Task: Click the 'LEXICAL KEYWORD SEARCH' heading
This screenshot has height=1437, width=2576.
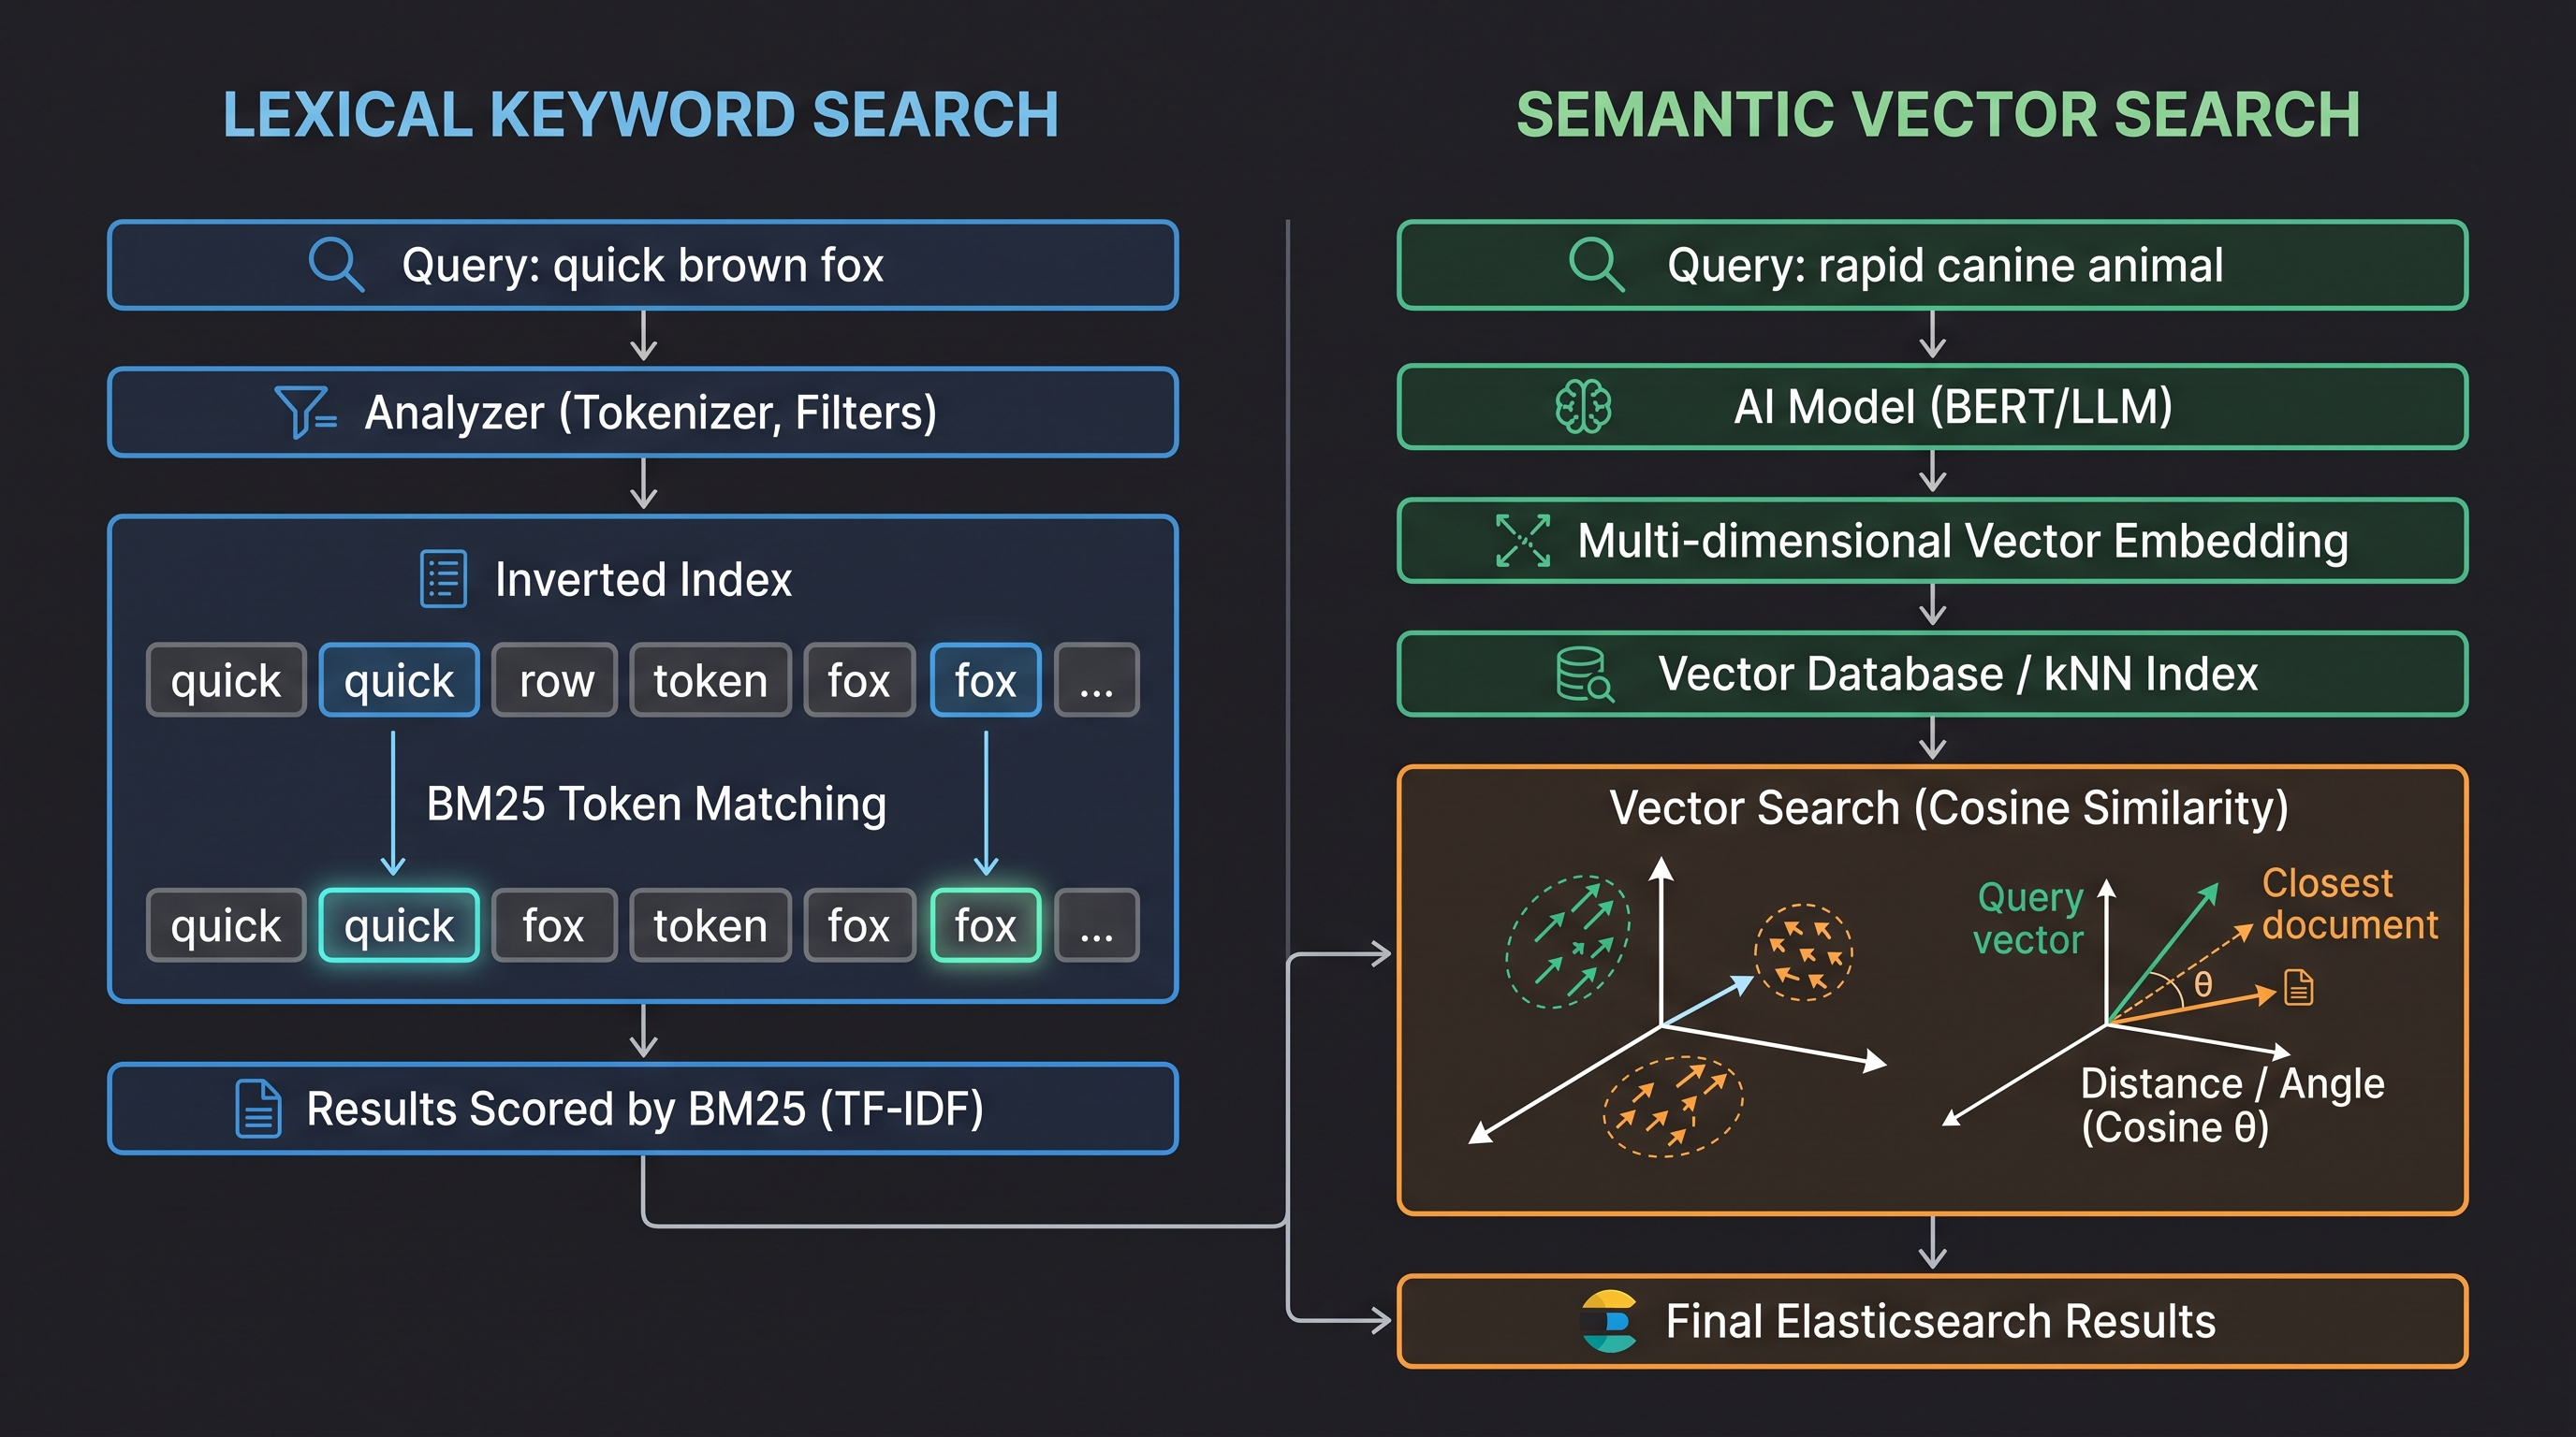Action: [641, 114]
